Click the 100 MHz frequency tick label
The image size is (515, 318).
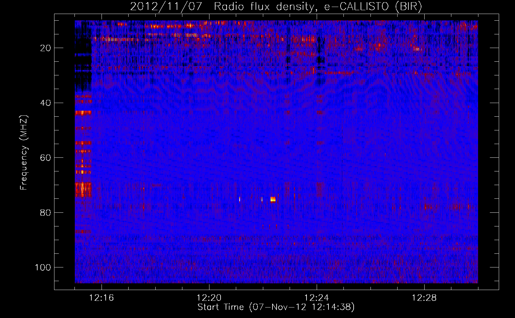point(43,267)
